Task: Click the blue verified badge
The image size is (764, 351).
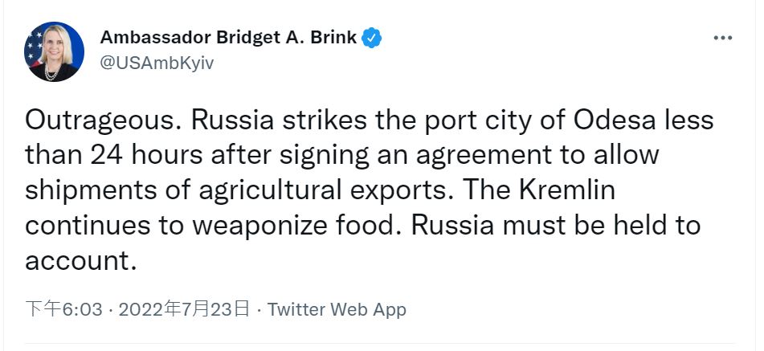Action: pos(371,38)
